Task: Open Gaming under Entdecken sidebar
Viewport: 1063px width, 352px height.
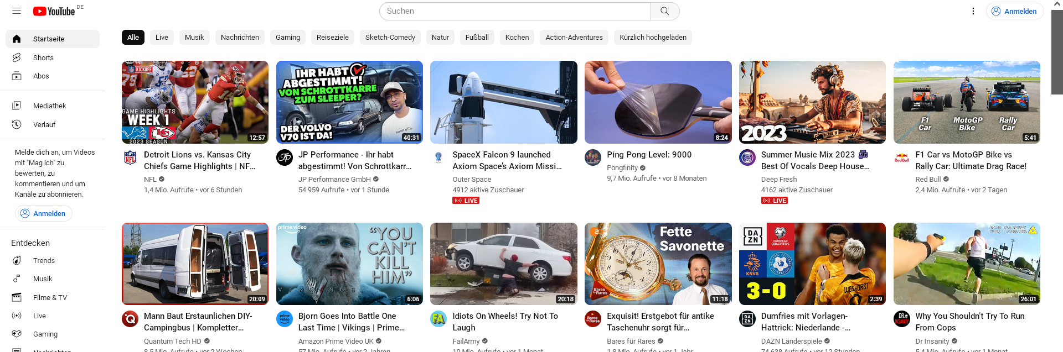Action: coord(53,334)
